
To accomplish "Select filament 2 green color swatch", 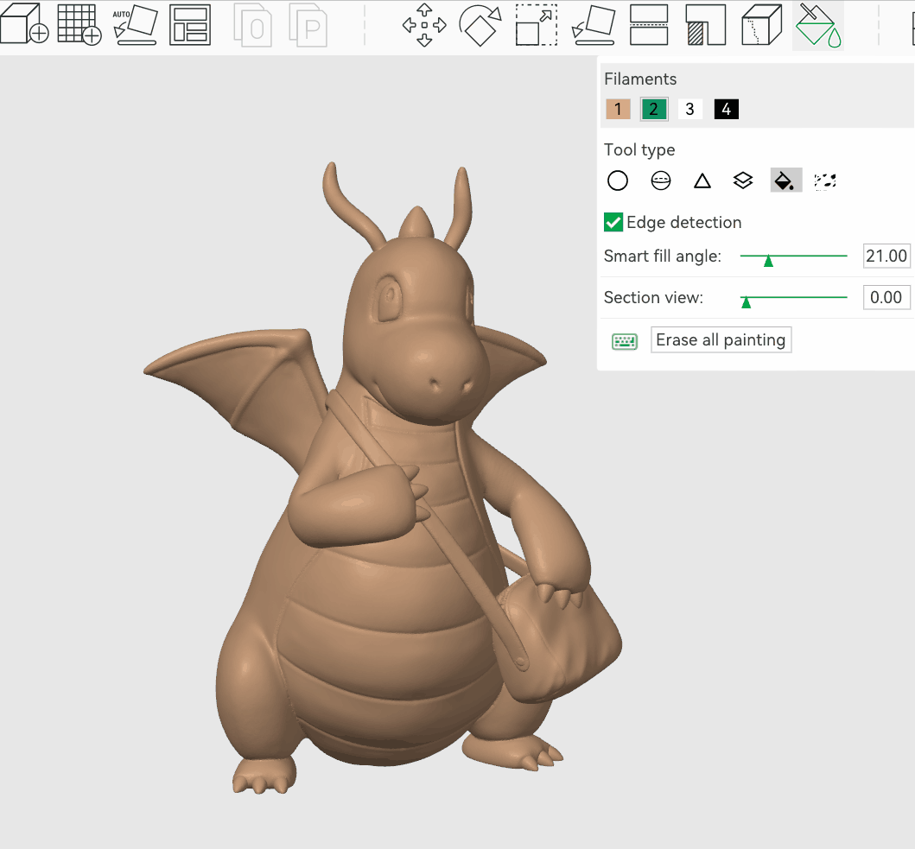I will pyautogui.click(x=653, y=109).
